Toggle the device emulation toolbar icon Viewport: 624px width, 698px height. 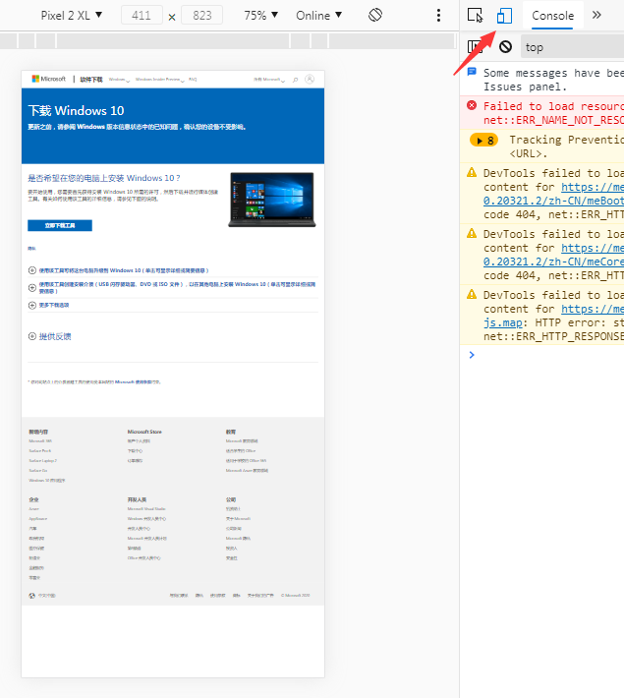504,16
